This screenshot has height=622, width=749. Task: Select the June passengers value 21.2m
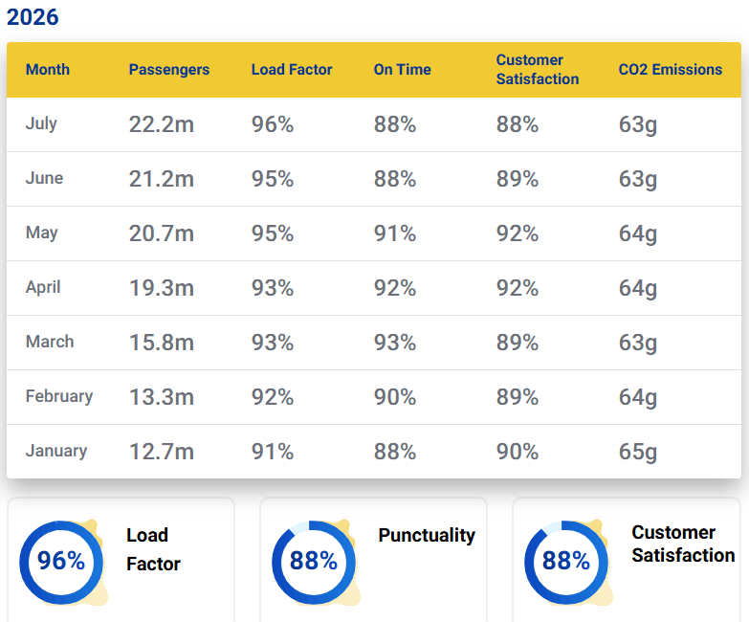(x=162, y=179)
